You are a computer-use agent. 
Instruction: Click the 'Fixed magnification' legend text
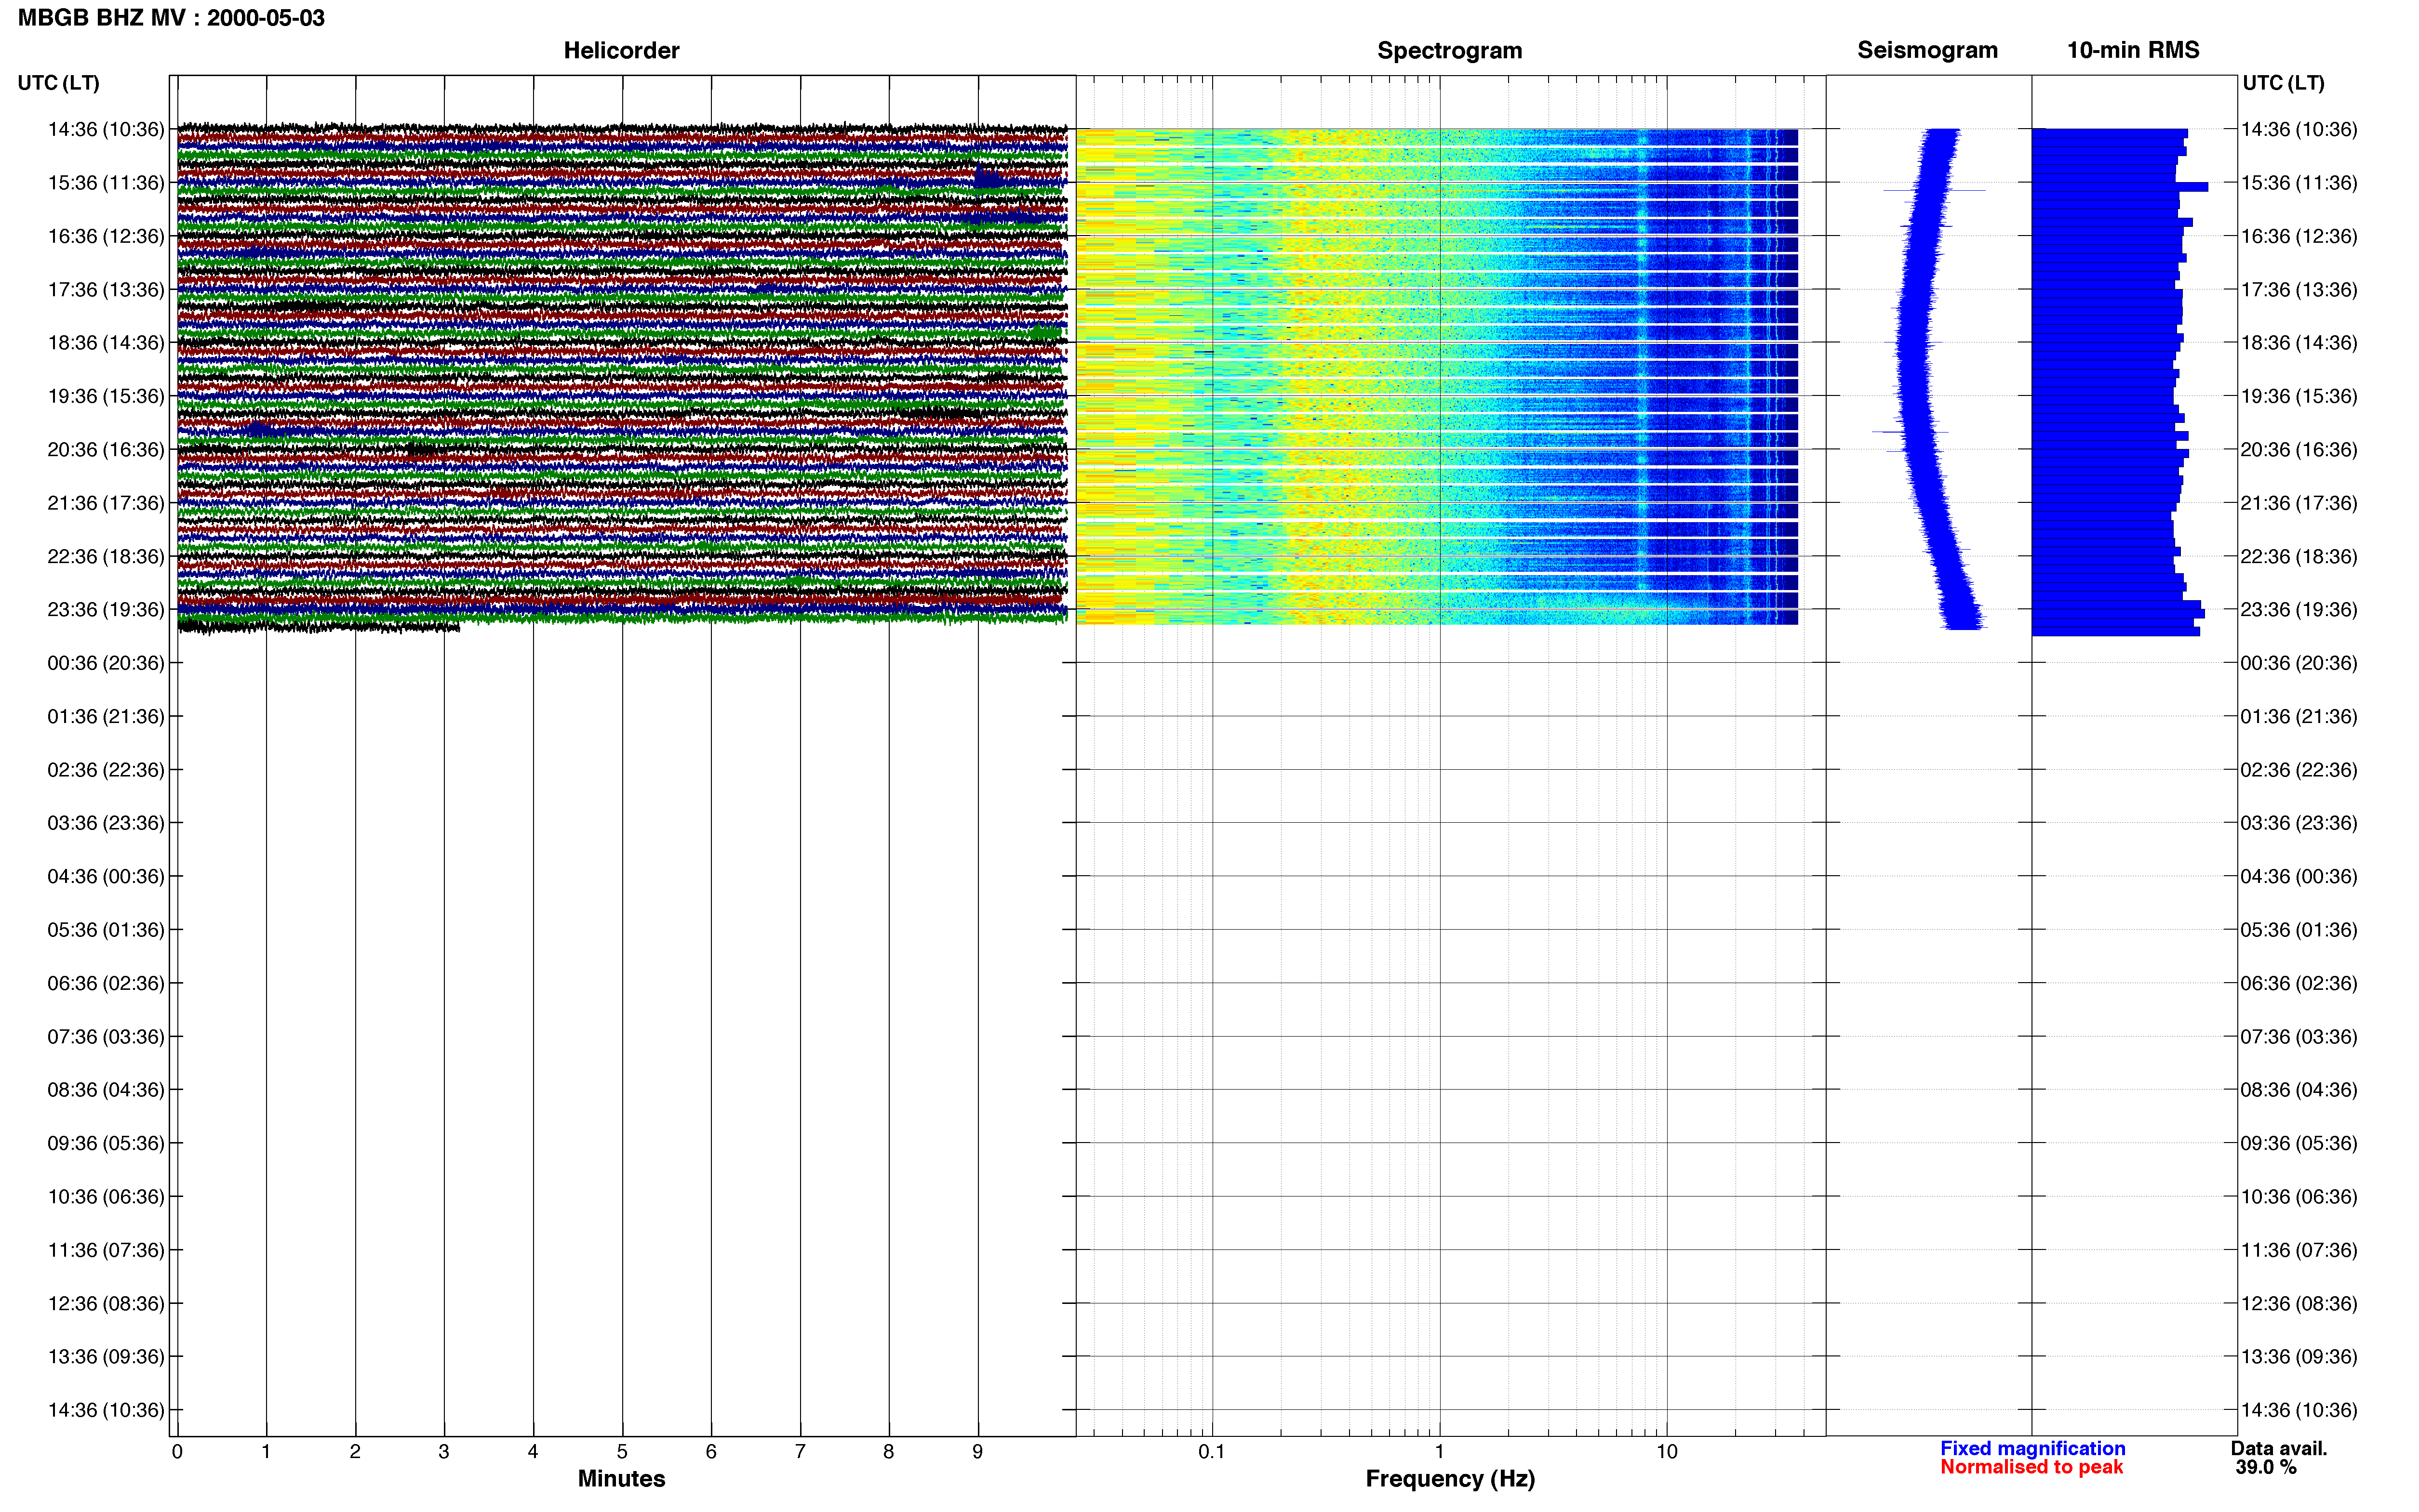coord(2032,1448)
